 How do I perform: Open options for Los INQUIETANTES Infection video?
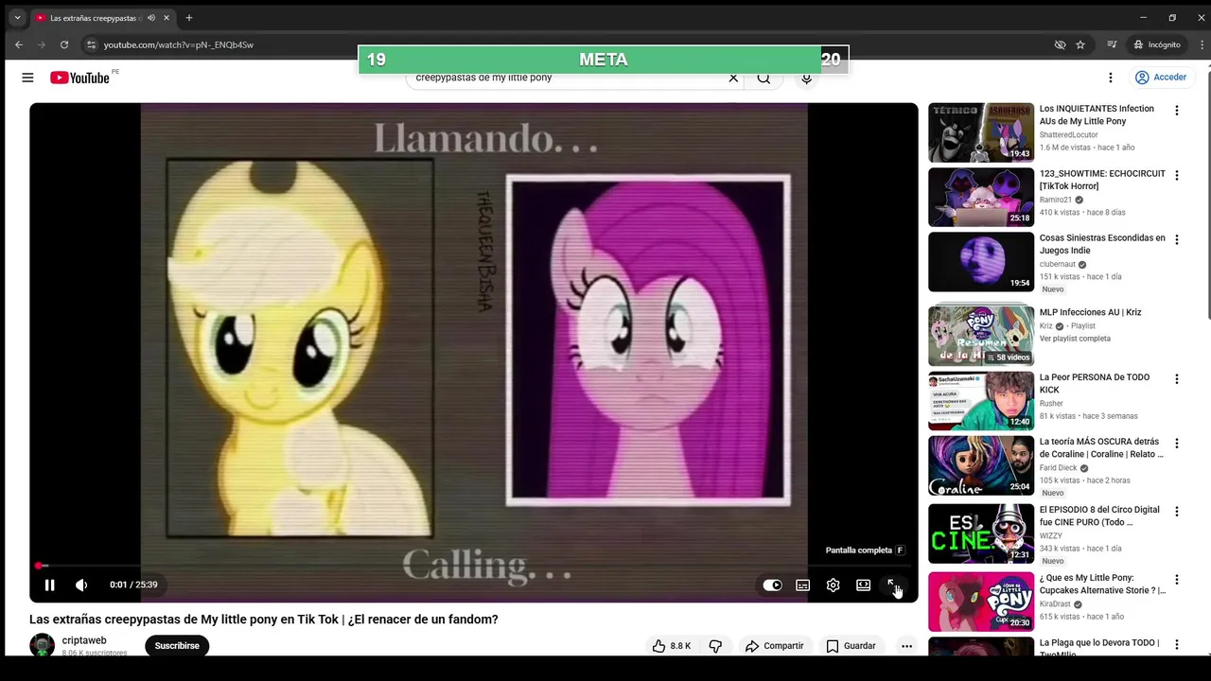tap(1177, 111)
